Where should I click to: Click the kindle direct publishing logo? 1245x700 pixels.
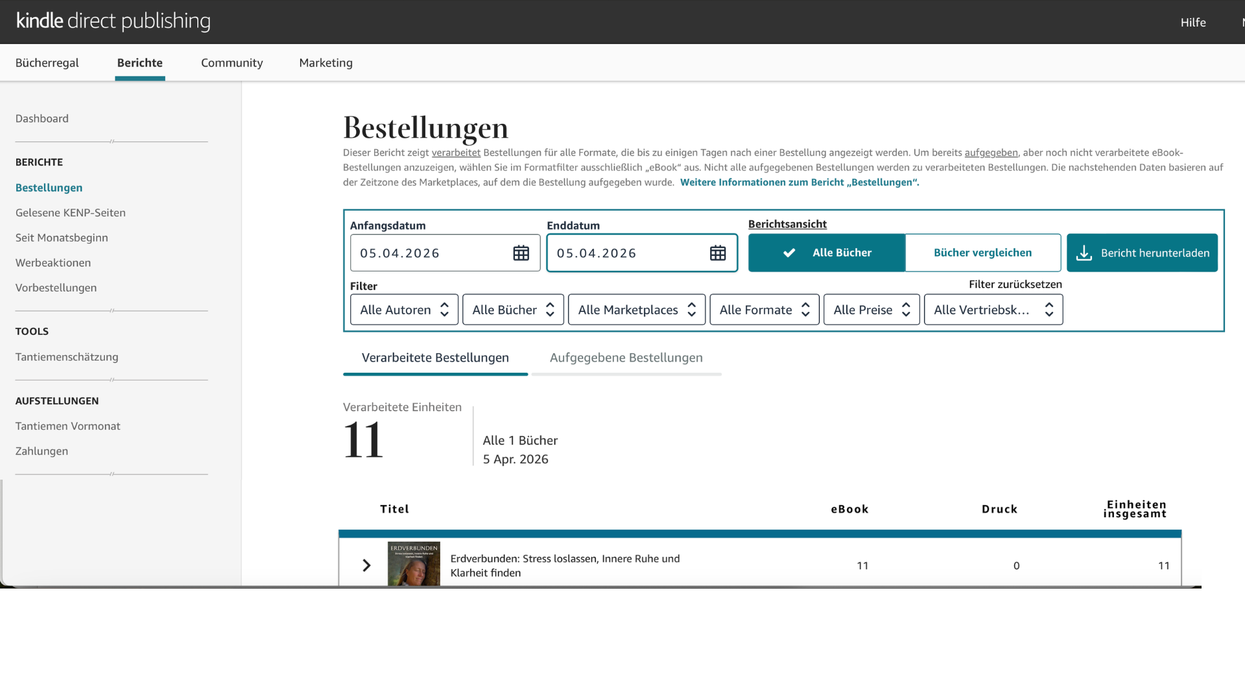pyautogui.click(x=113, y=21)
